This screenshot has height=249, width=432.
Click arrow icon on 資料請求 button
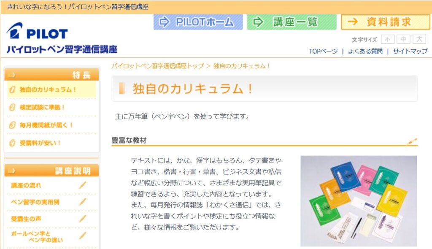353,22
